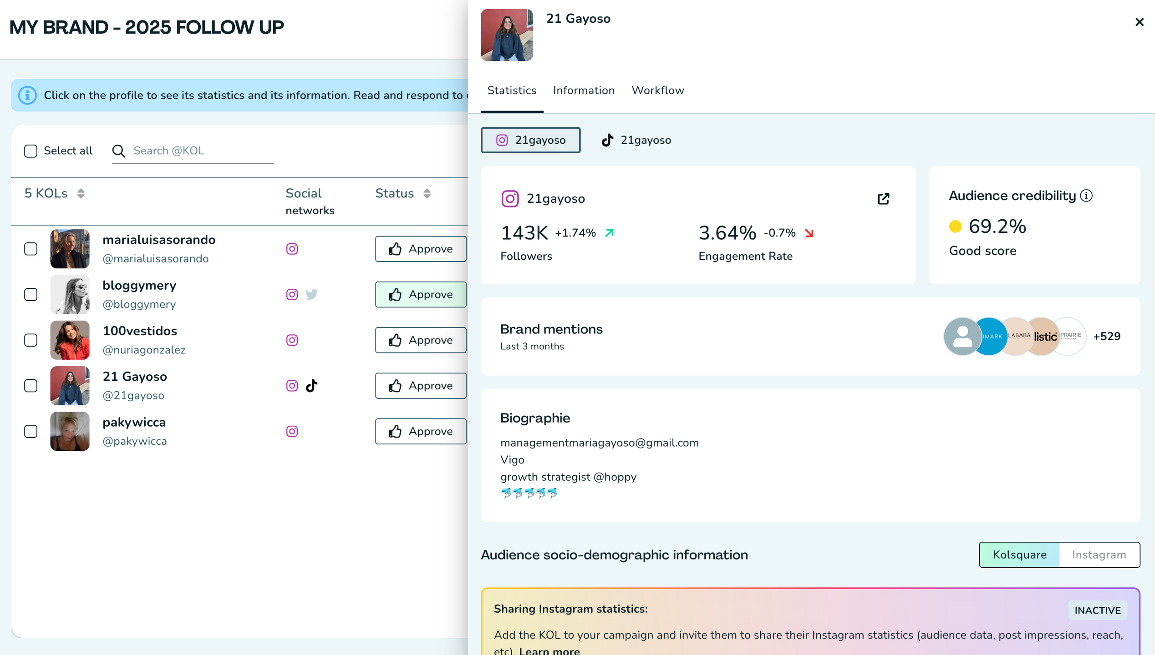Switch audience data source to Instagram
The height and width of the screenshot is (655, 1155).
(x=1099, y=554)
